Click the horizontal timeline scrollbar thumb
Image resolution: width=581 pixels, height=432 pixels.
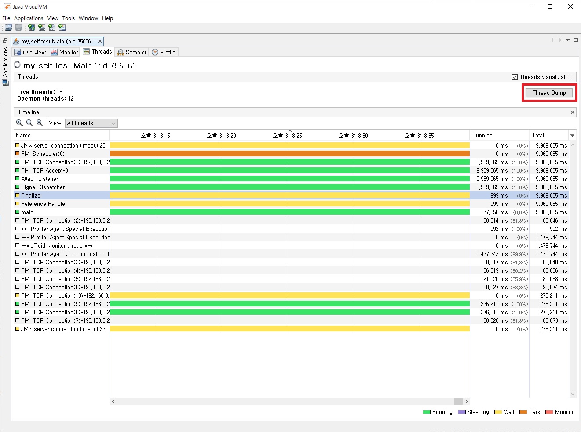pos(458,401)
